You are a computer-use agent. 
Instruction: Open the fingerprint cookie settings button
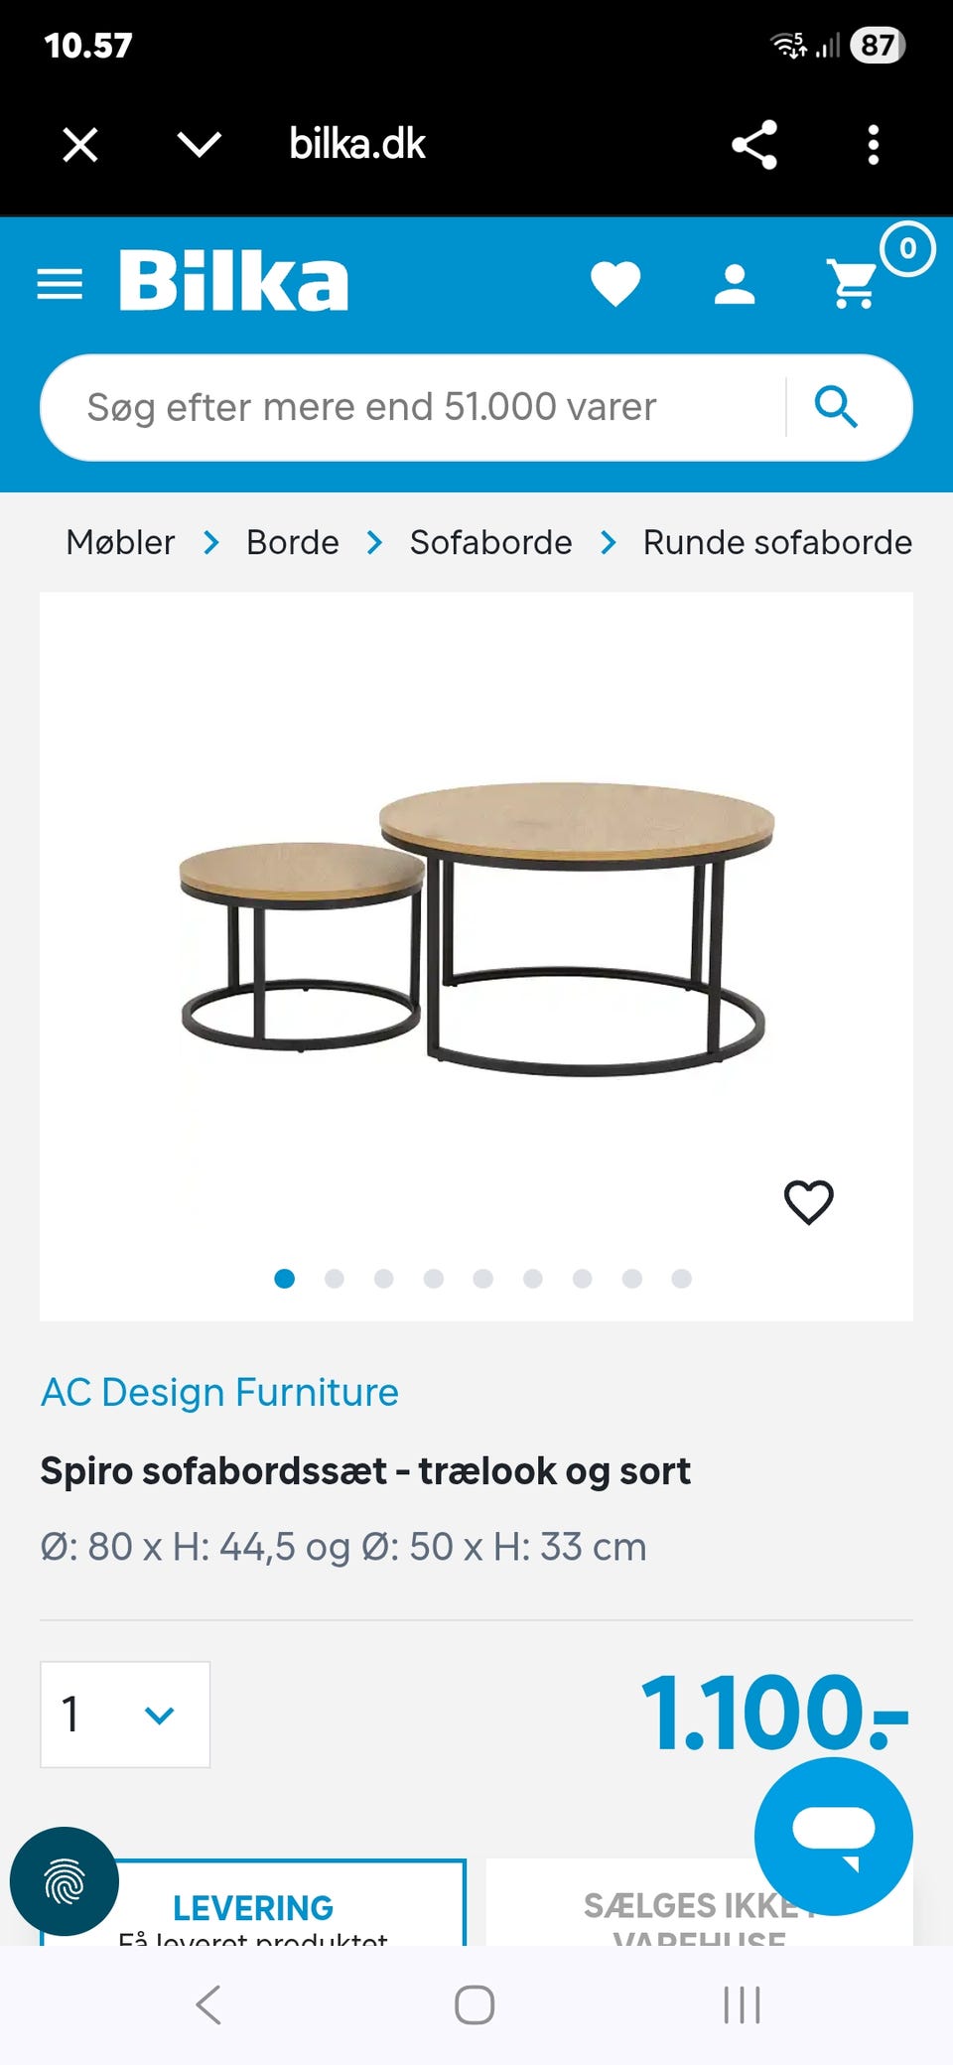click(x=64, y=1881)
